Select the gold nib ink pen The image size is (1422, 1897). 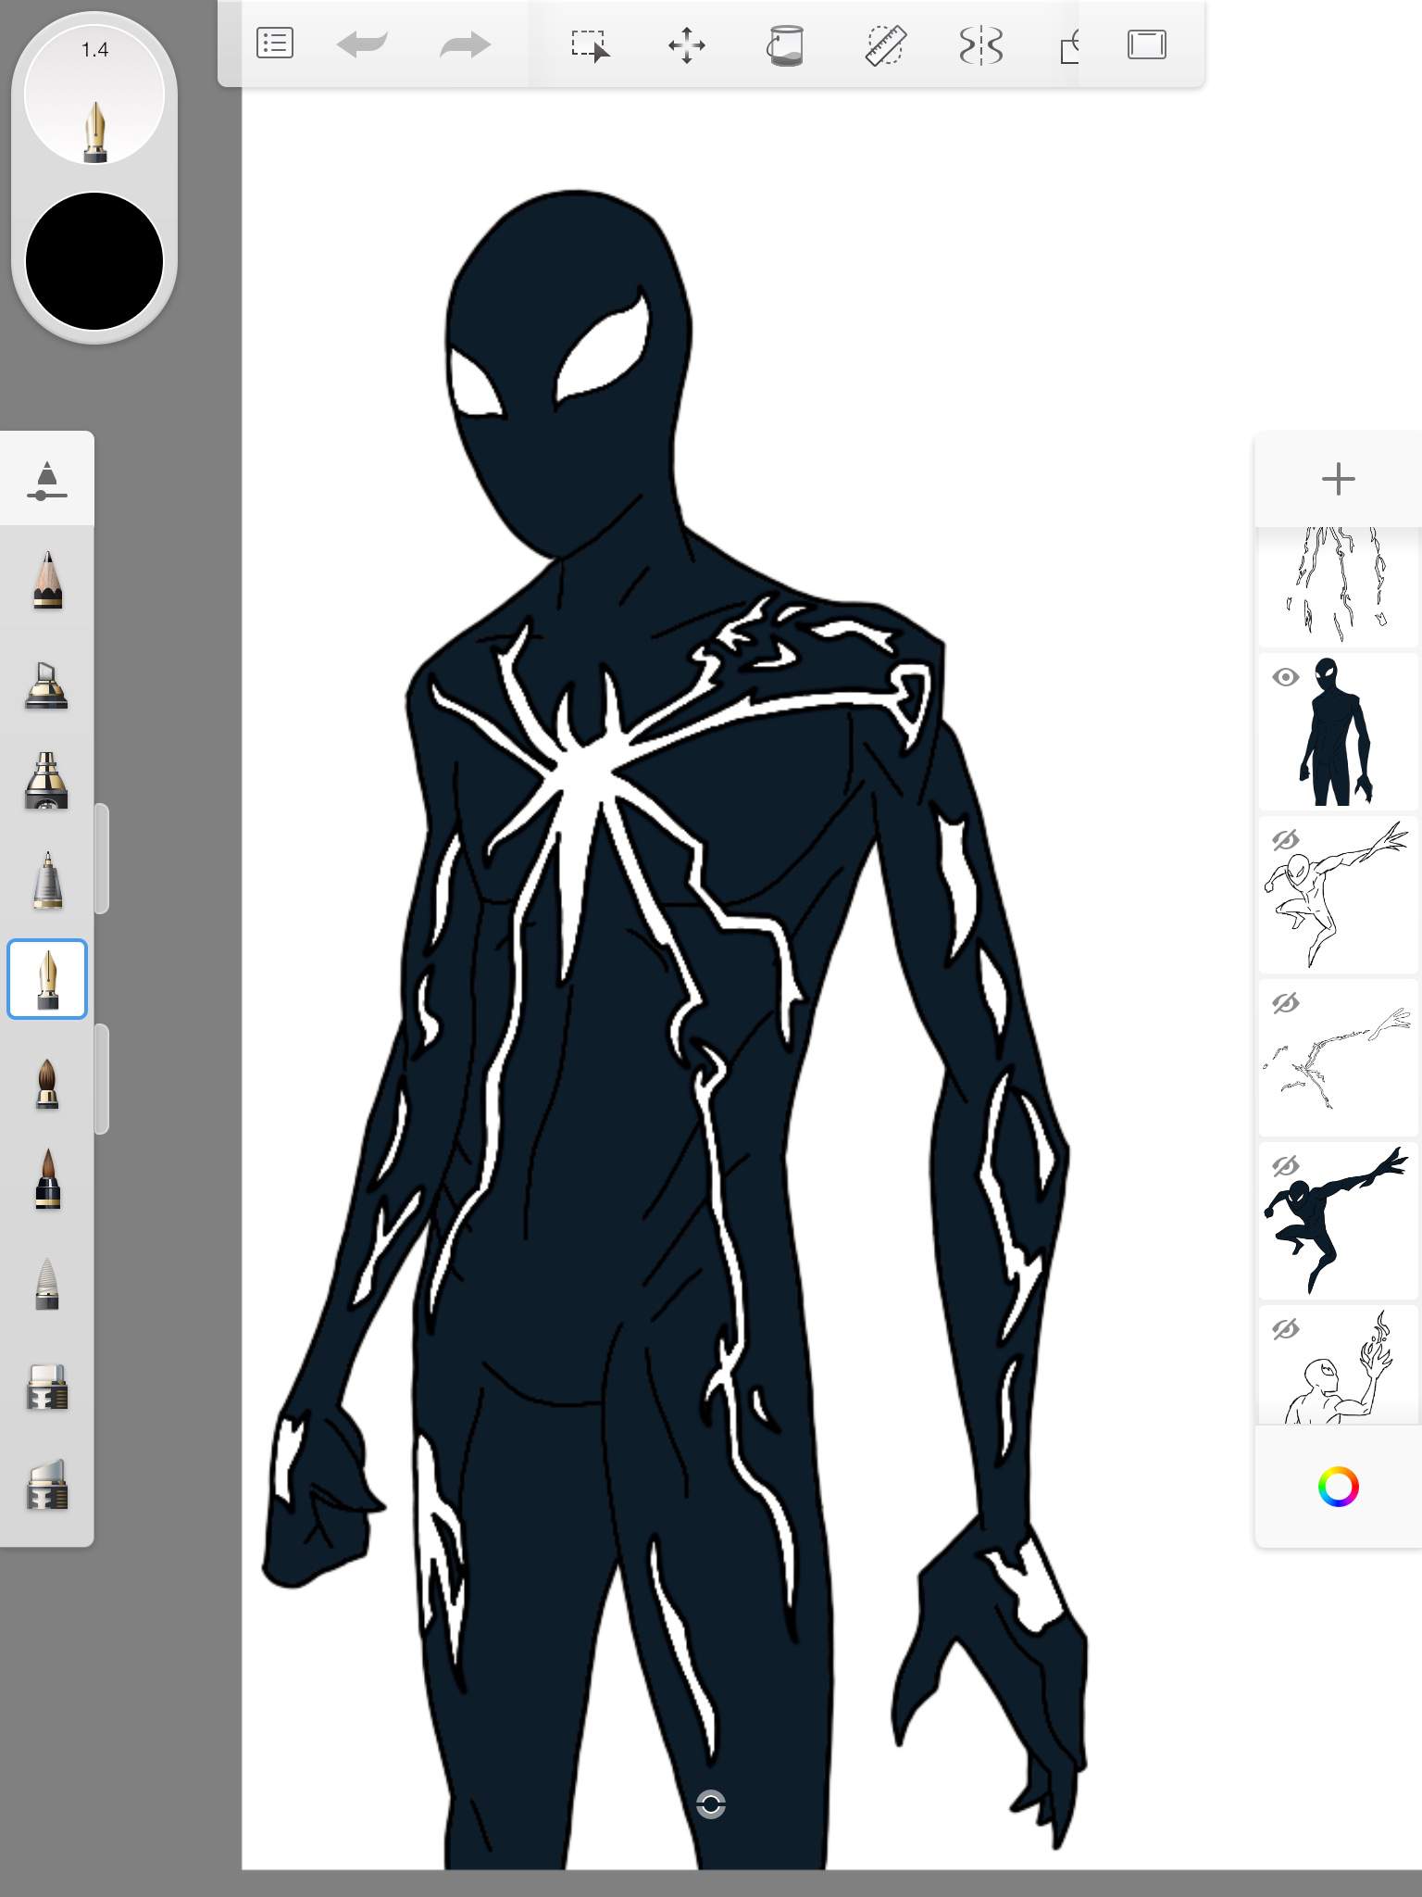(47, 979)
